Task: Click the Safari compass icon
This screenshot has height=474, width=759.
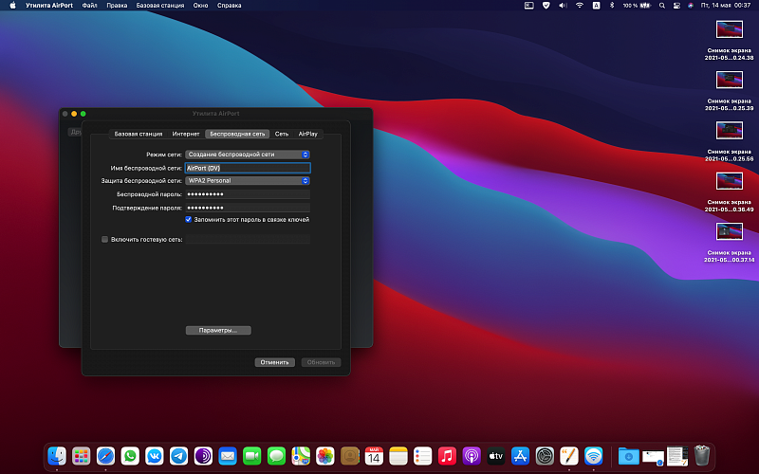Action: click(105, 456)
